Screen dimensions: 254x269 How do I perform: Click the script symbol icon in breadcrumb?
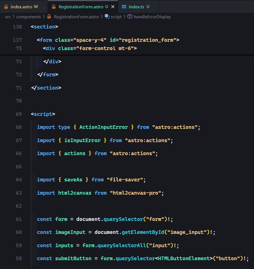point(107,17)
